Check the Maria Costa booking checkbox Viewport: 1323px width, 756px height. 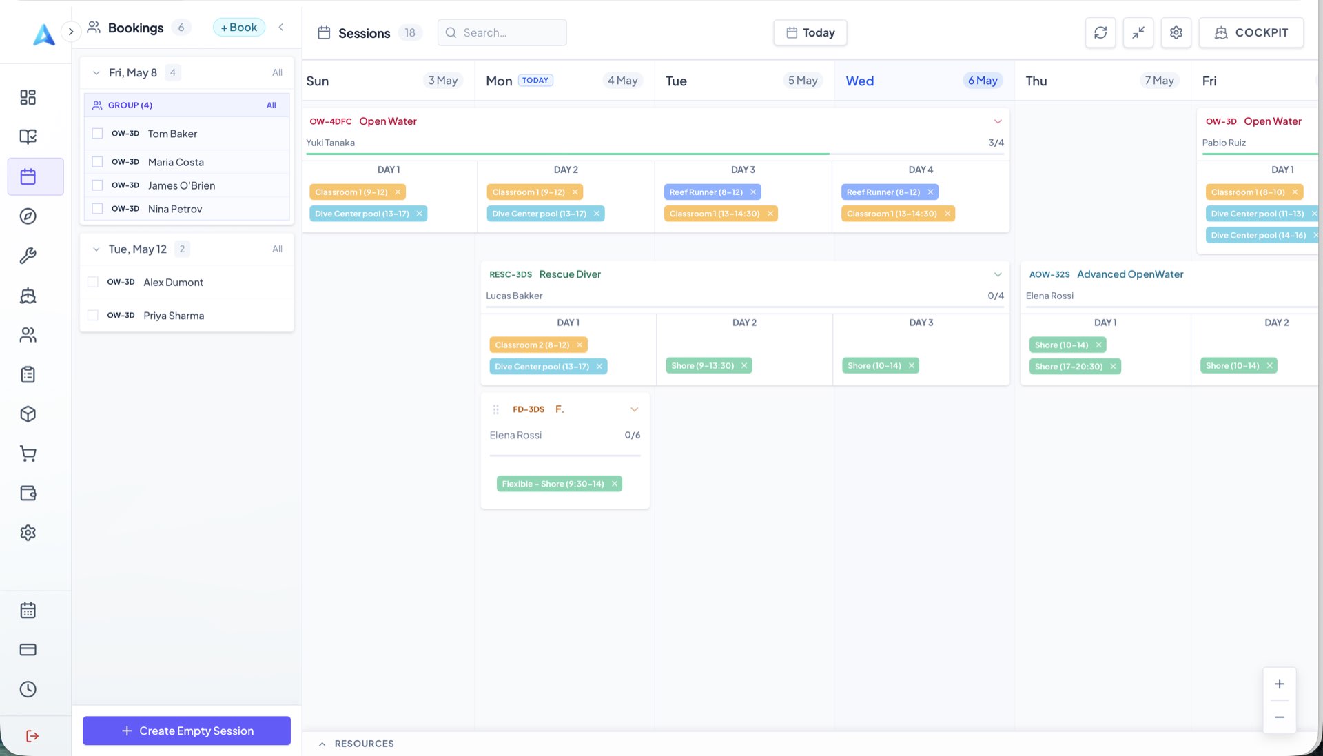(97, 161)
